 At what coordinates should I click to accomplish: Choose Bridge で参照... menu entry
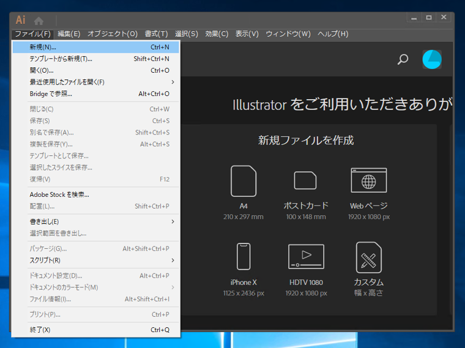pyautogui.click(x=96, y=94)
